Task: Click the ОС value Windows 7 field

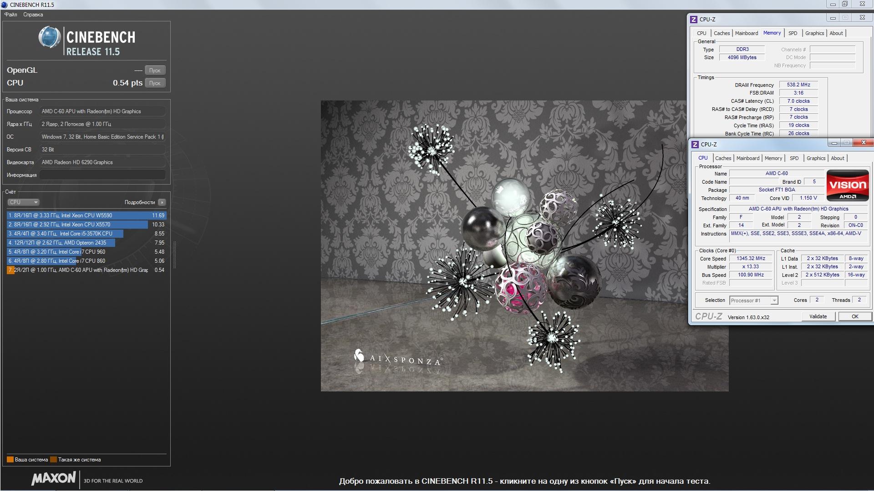Action: (102, 137)
